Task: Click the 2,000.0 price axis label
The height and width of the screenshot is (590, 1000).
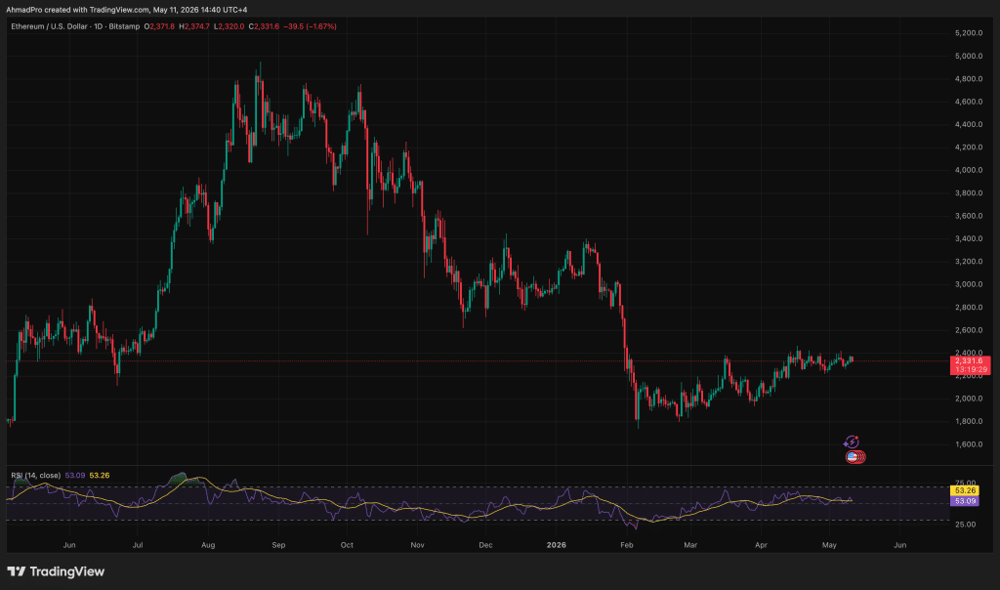Action: [968, 399]
